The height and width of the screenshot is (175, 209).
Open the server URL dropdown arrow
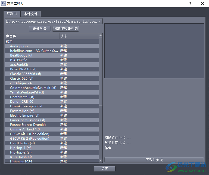[x=100, y=21]
